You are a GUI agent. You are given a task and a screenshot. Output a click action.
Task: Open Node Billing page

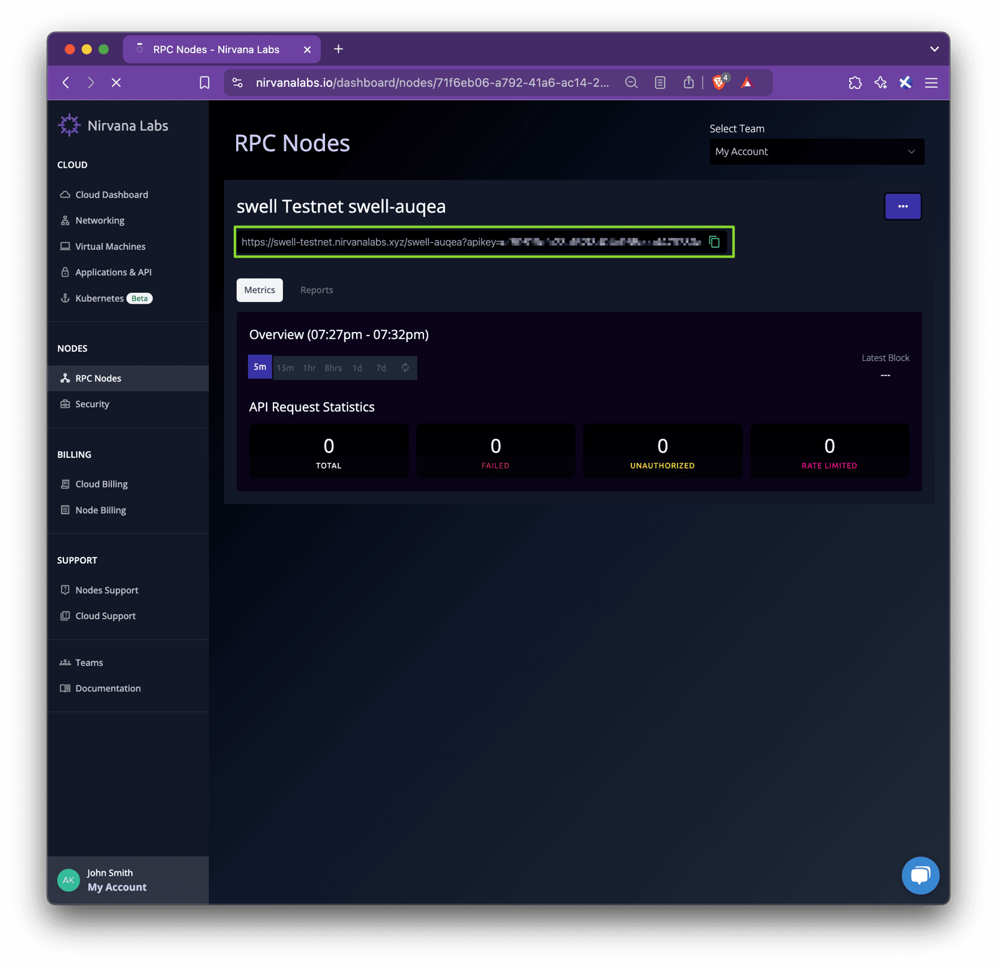(128, 510)
